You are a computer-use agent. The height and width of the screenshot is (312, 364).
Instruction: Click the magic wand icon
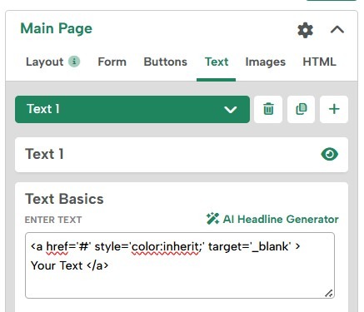point(212,219)
